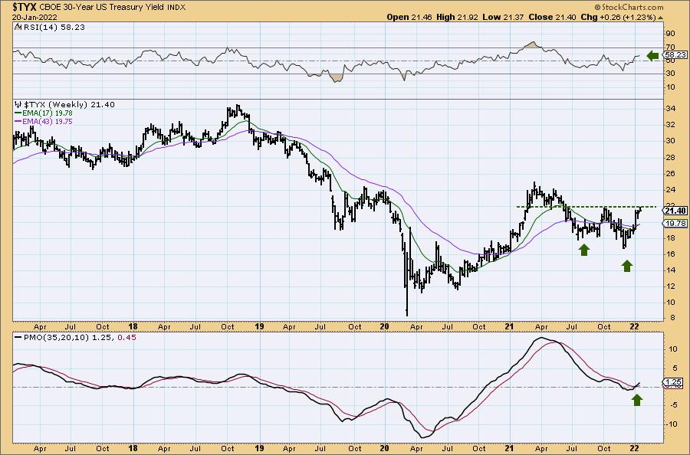The width and height of the screenshot is (690, 455).
Task: Click the 70 label on RSI axis
Action: pyautogui.click(x=671, y=47)
